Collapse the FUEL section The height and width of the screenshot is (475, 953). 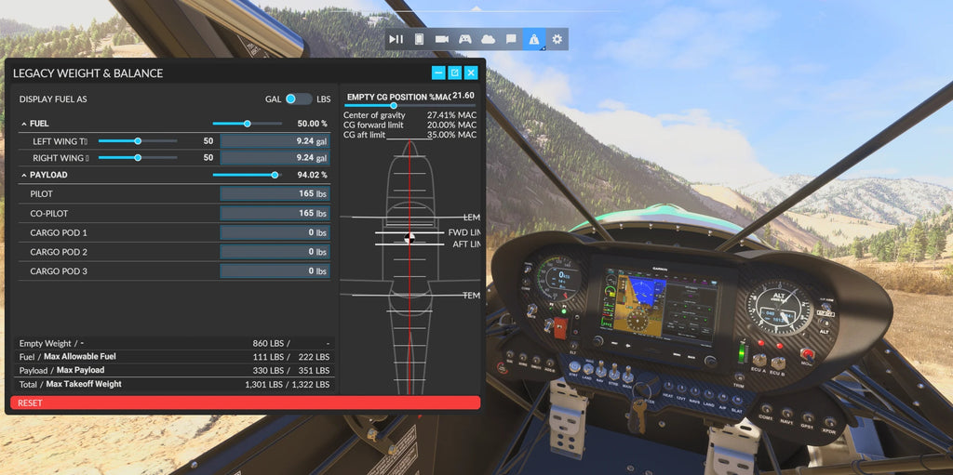[x=24, y=124]
